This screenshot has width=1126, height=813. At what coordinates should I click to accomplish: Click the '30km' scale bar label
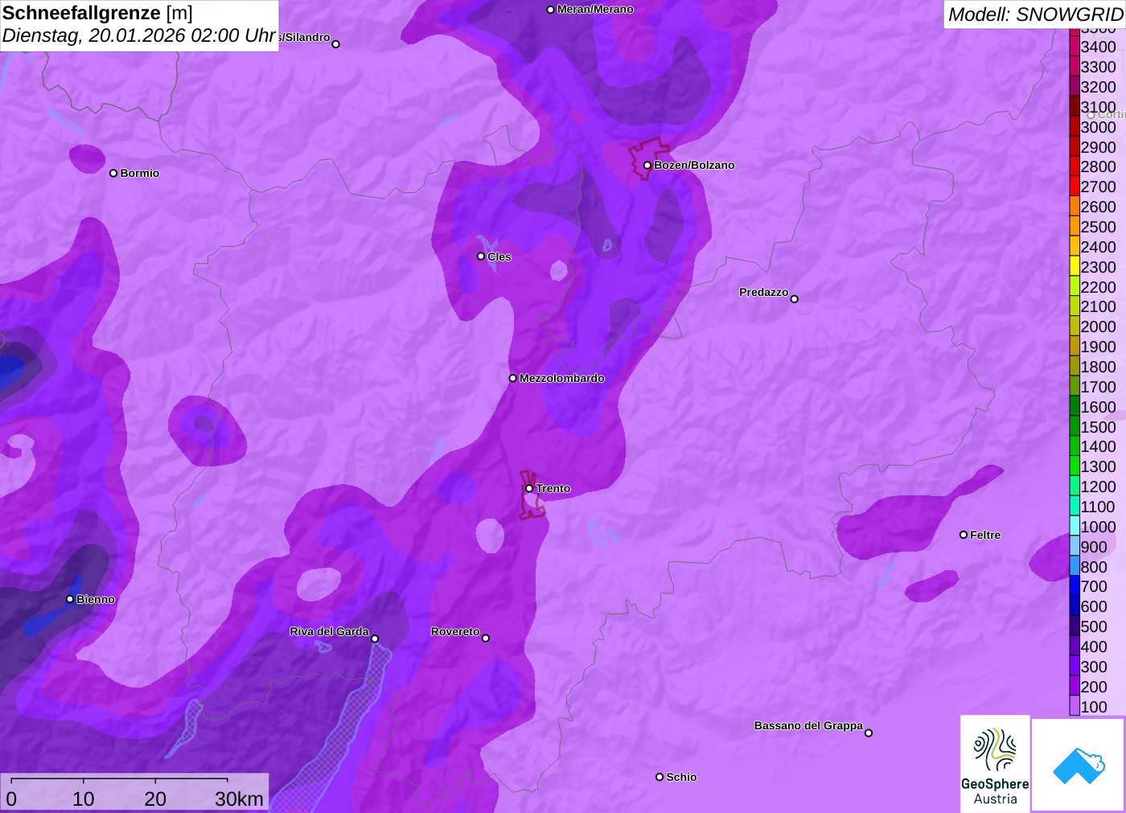pos(239,799)
